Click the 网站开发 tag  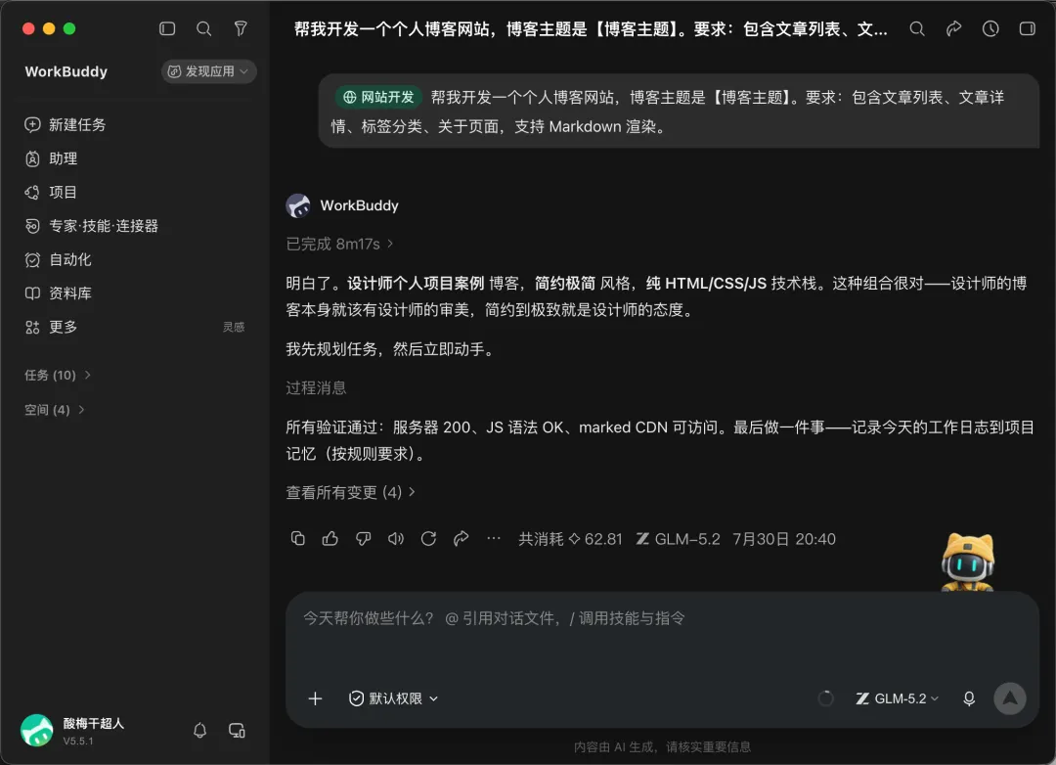(378, 97)
